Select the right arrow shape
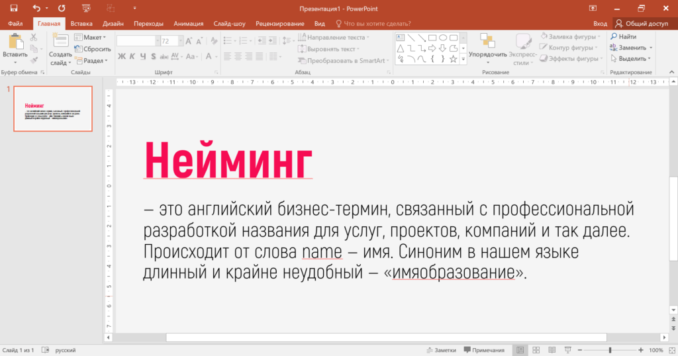Screen dimensions: 678x356 [x=432, y=48]
